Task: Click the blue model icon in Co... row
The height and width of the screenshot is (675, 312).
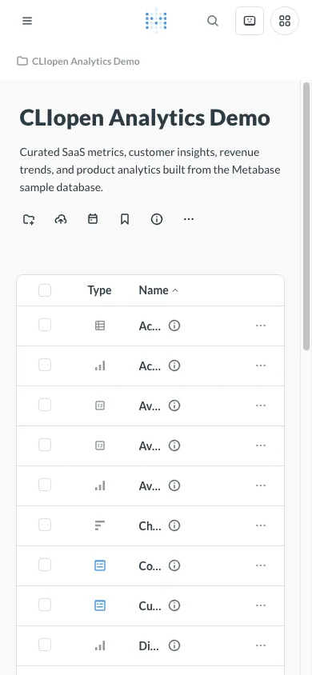Action: point(100,565)
